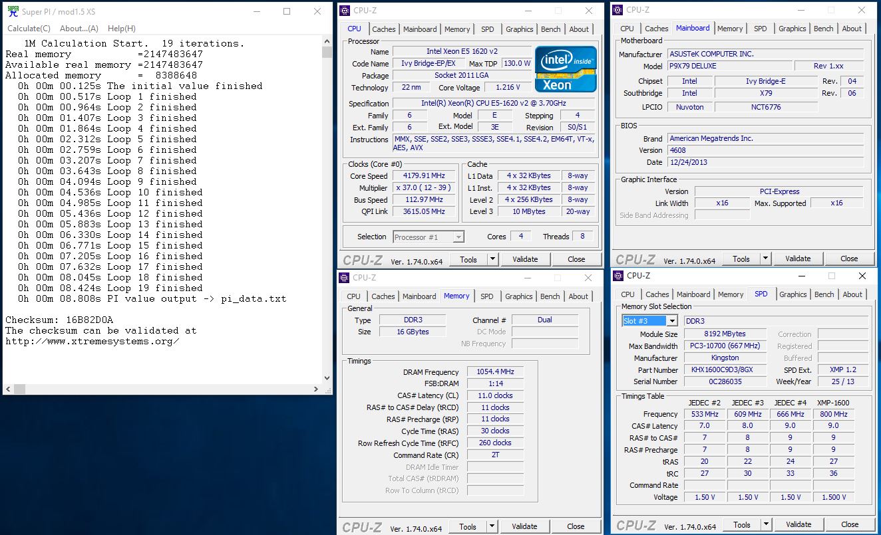Open the Calculate(C) menu in Super PI
Screen dimensions: 881x535
pyautogui.click(x=29, y=29)
